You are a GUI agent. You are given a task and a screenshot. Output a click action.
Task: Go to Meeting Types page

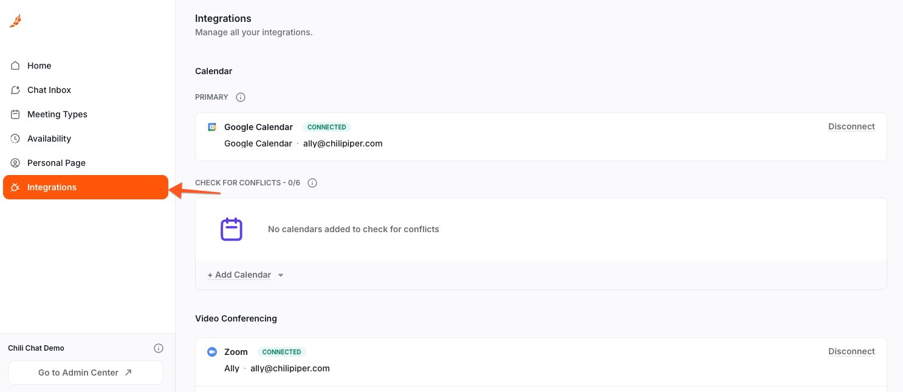[x=57, y=114]
